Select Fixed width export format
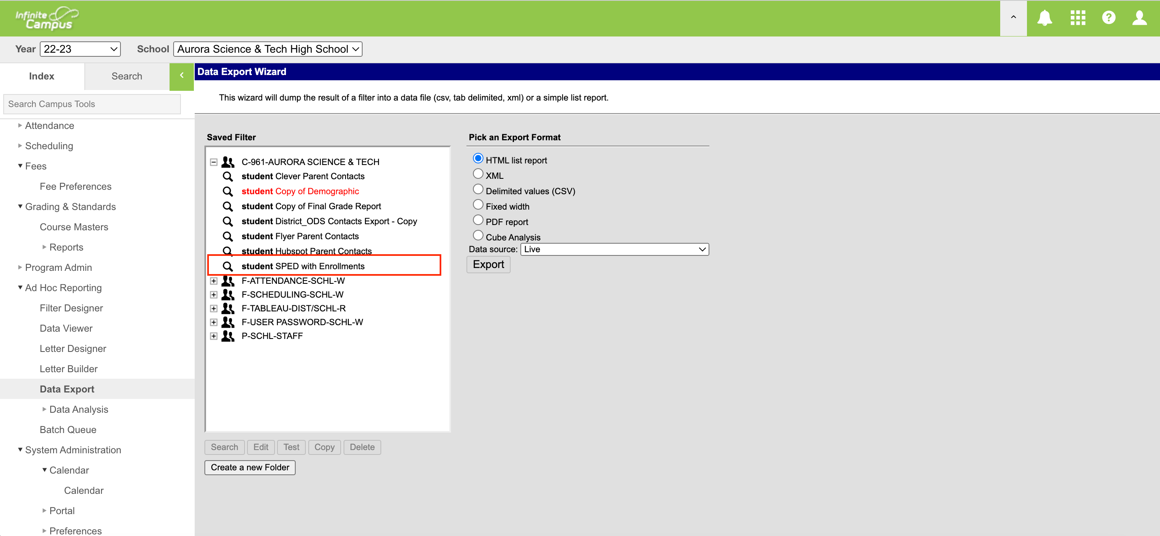 tap(478, 205)
